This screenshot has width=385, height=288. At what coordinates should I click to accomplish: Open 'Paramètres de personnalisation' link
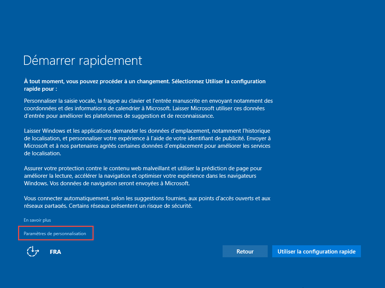pyautogui.click(x=55, y=234)
